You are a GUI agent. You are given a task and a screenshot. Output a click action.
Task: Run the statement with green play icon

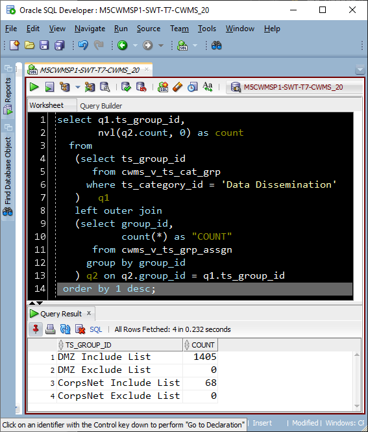34,87
